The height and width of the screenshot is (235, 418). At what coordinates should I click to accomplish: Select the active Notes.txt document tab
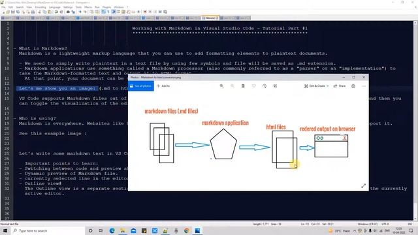[x=210, y=18]
